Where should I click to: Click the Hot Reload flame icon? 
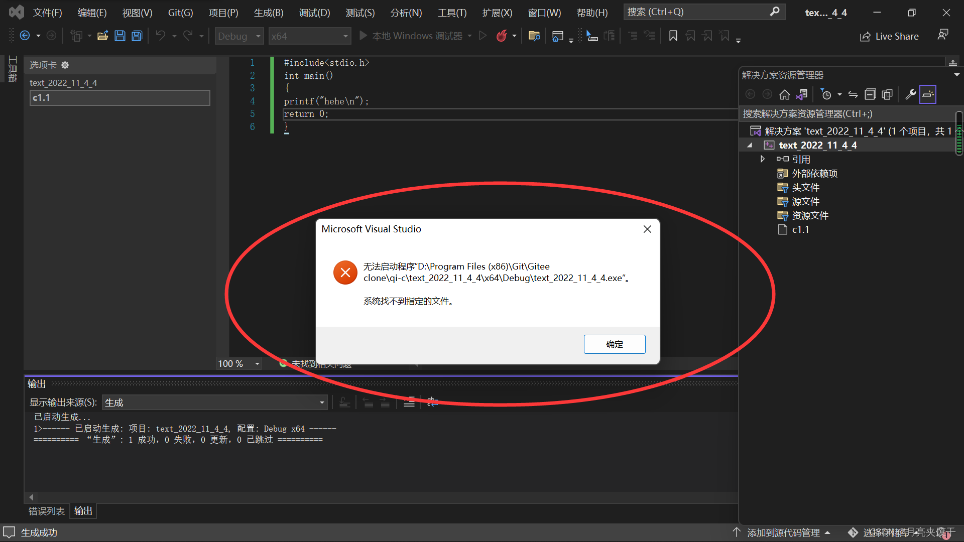pyautogui.click(x=501, y=36)
